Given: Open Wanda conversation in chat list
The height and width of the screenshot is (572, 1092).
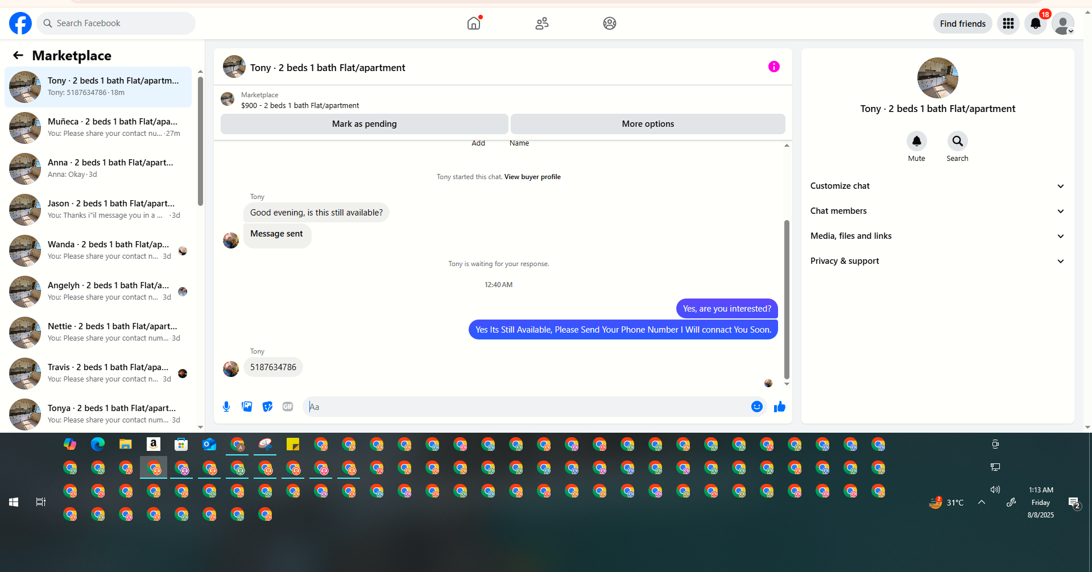Looking at the screenshot, I should click(98, 251).
